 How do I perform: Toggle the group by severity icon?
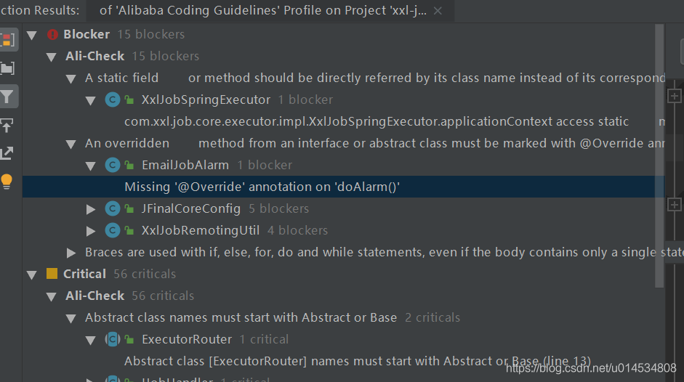[8, 40]
